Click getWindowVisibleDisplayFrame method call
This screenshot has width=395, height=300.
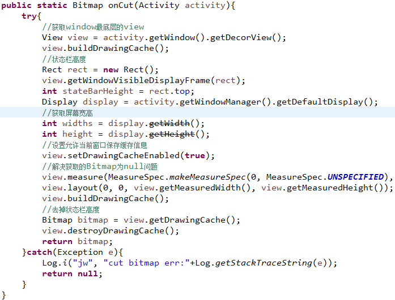[139, 81]
